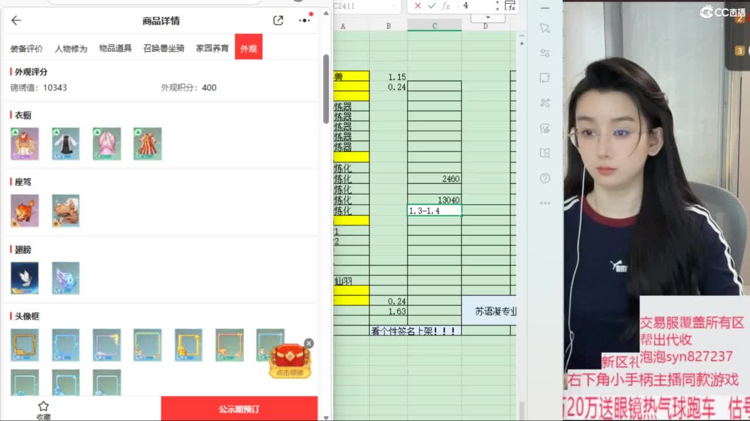
Task: Open the first wings thumbnail under 翅膀
Action: click(24, 278)
